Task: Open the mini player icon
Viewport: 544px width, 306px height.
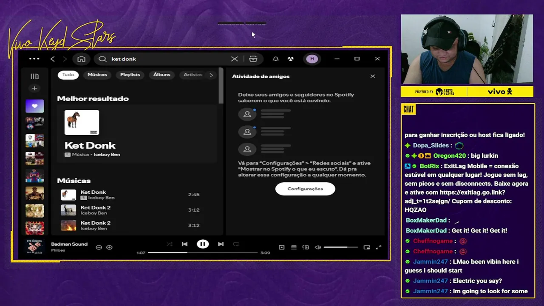Action: coord(367,247)
